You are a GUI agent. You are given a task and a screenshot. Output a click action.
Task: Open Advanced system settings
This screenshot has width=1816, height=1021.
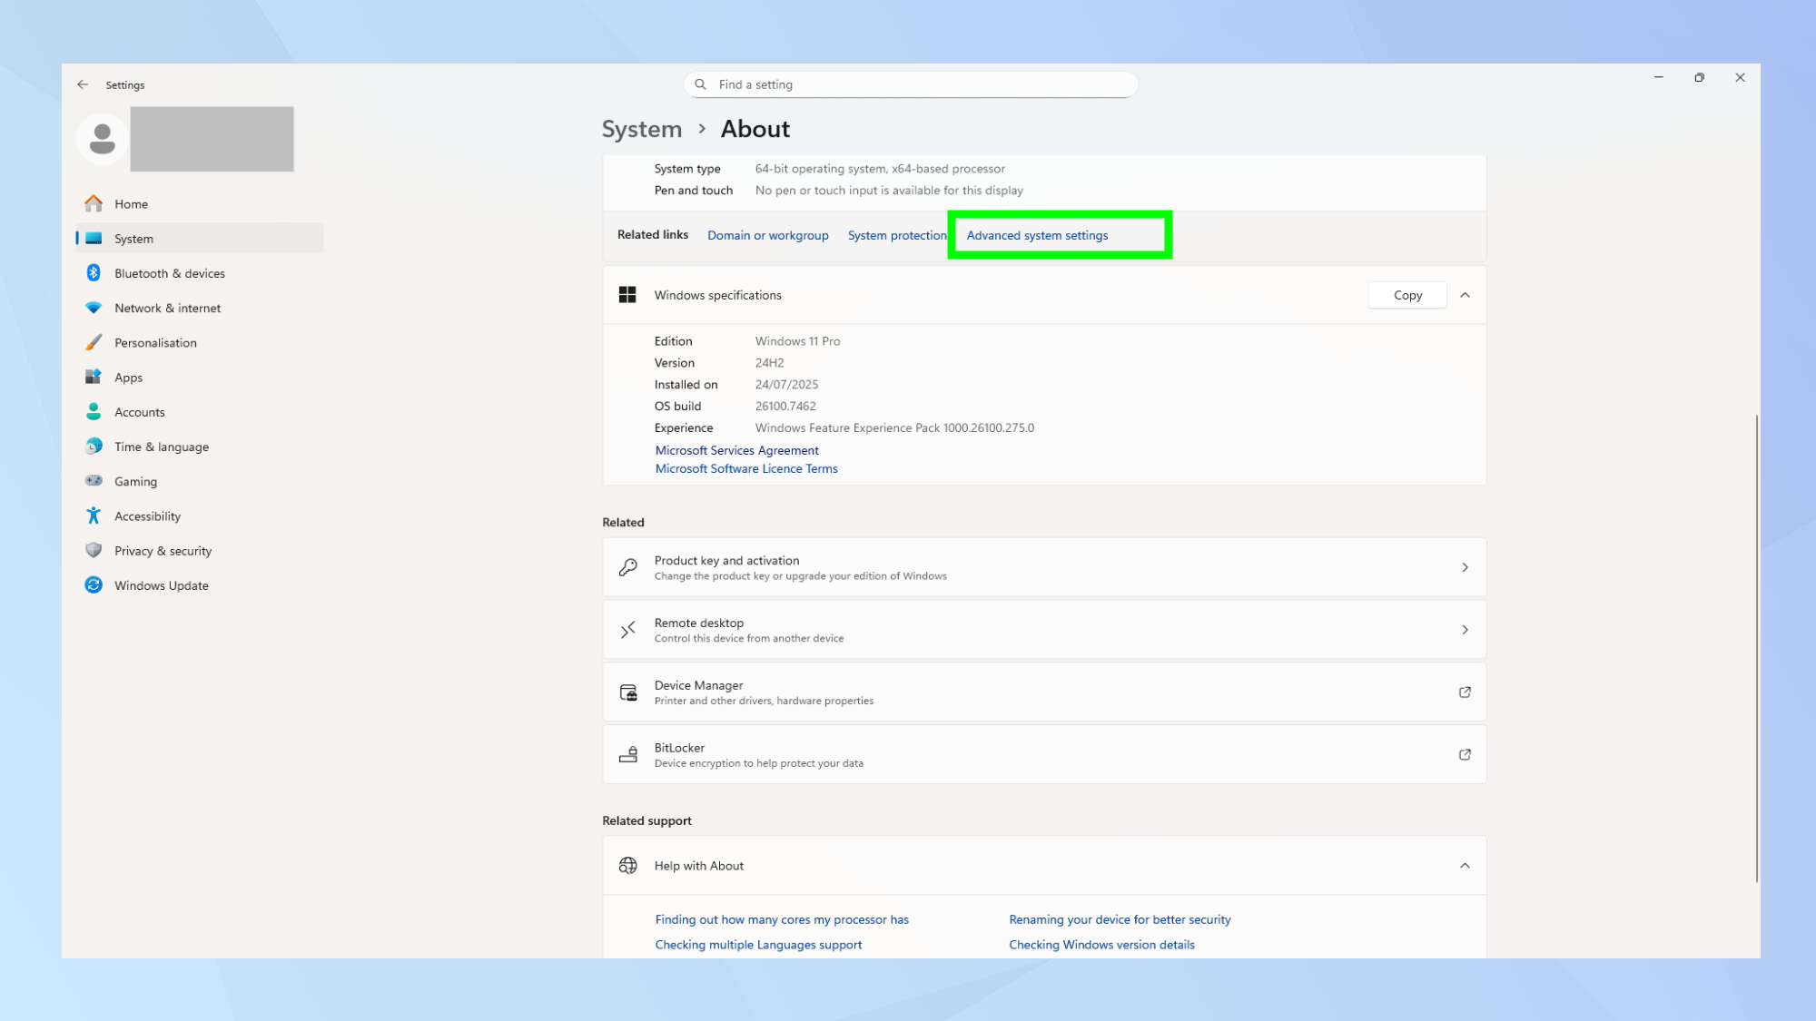click(x=1038, y=234)
